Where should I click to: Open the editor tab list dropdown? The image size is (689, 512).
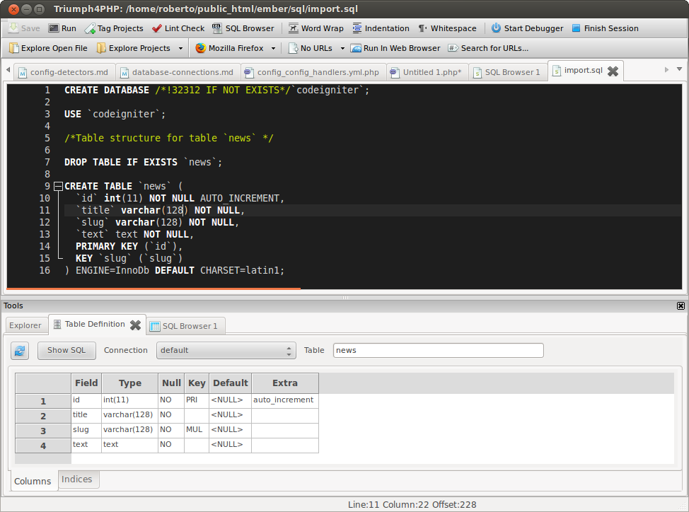[679, 69]
